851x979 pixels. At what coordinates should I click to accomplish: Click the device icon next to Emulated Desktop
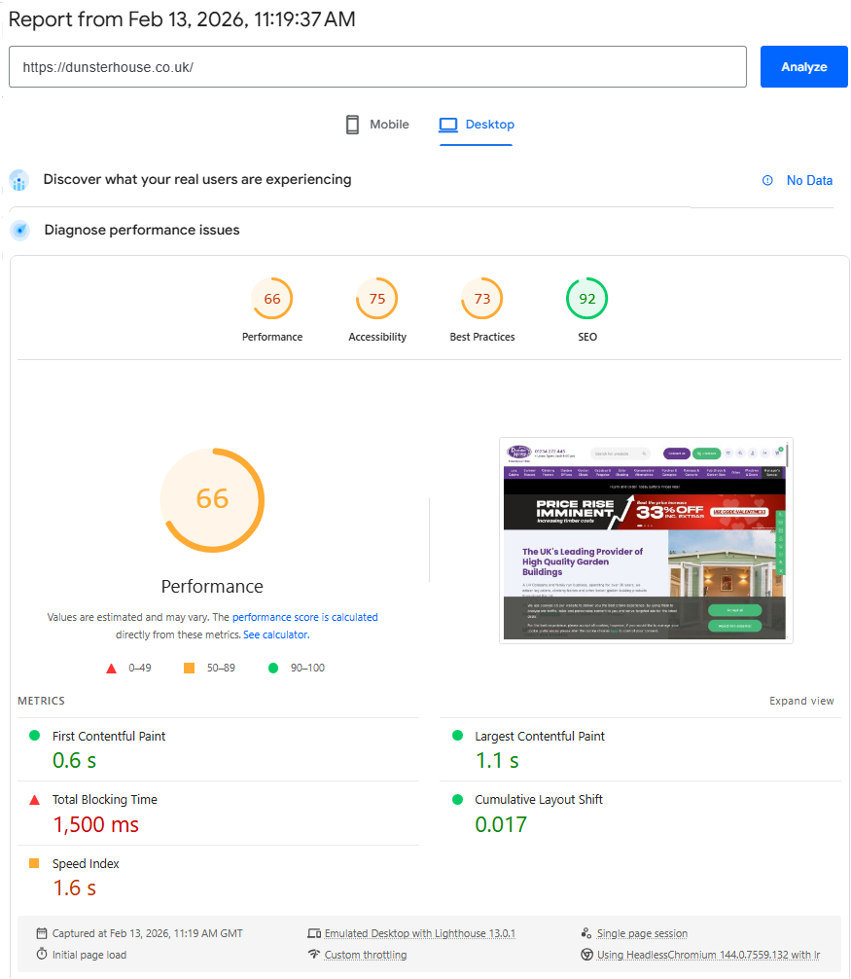tap(313, 932)
